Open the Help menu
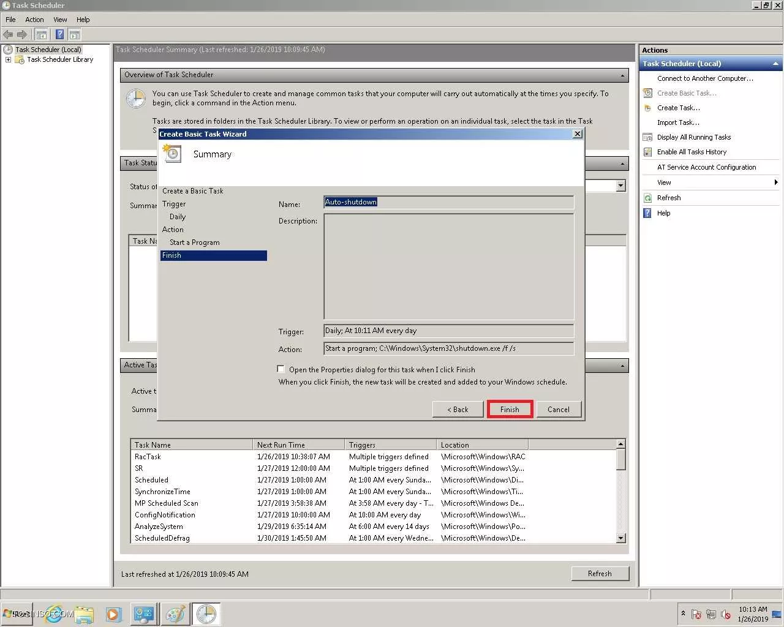Image resolution: width=784 pixels, height=627 pixels. coord(83,20)
